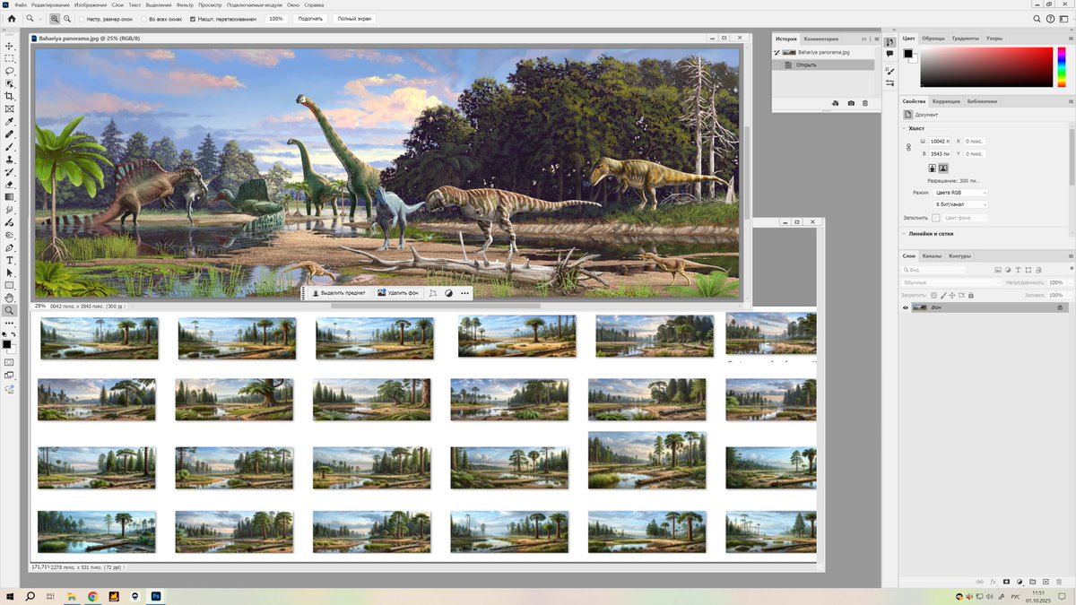
Task: Switch to the Коррекция tab
Action: click(946, 101)
